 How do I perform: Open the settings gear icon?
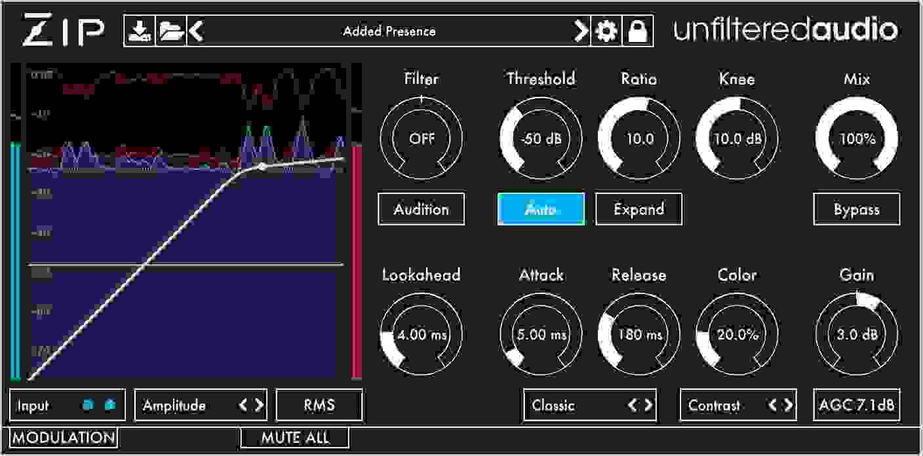[x=606, y=29]
